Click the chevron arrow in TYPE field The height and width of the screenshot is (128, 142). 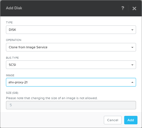132,30
